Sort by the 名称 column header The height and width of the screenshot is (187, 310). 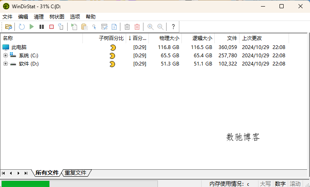(x=42, y=38)
